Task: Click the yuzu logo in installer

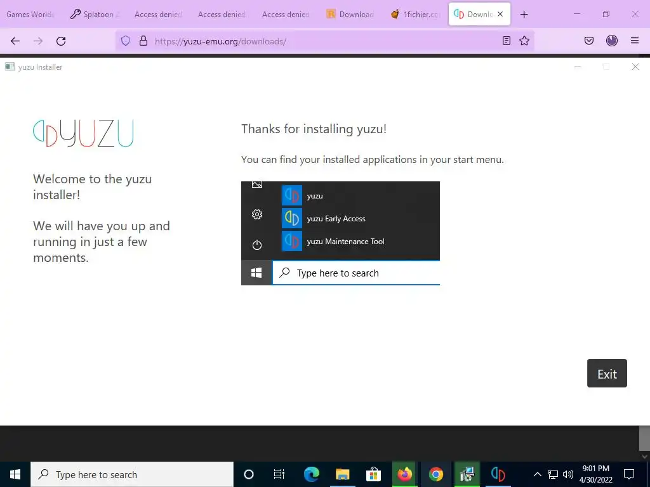Action: click(x=83, y=133)
